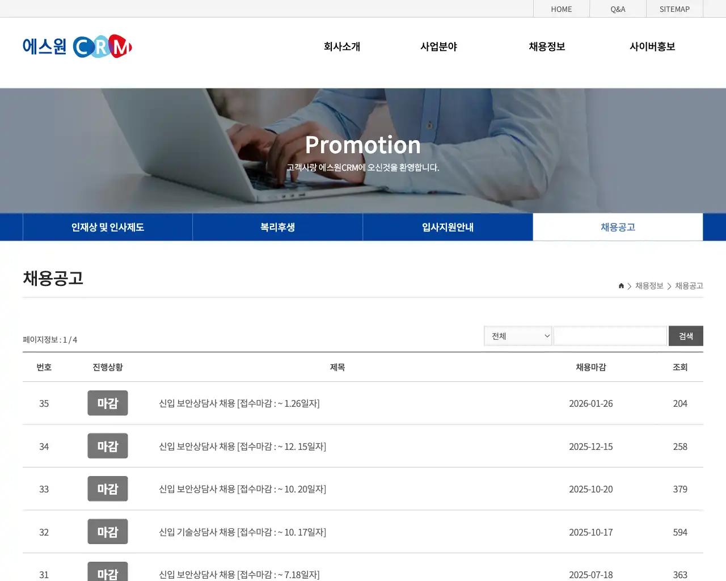Open the SITEMAP link

click(674, 9)
